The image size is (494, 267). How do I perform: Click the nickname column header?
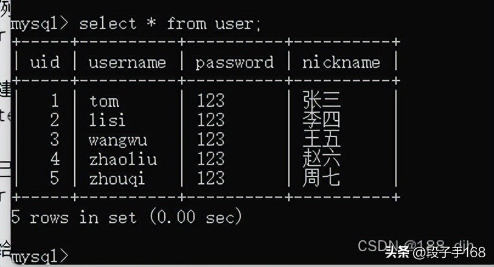(x=341, y=63)
